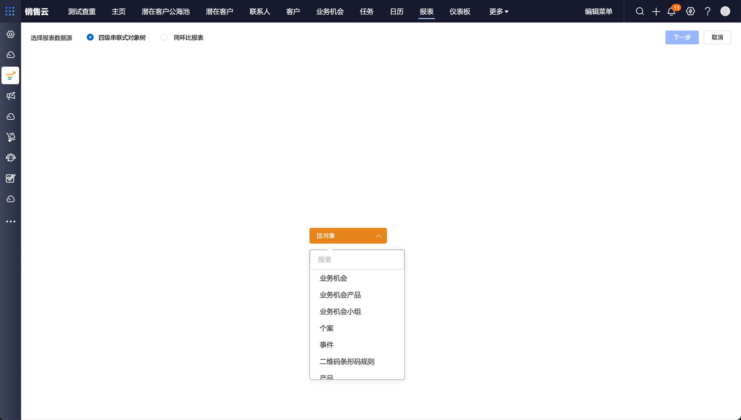Open the 仪表板 tab
This screenshot has height=420, width=741.
[x=459, y=11]
